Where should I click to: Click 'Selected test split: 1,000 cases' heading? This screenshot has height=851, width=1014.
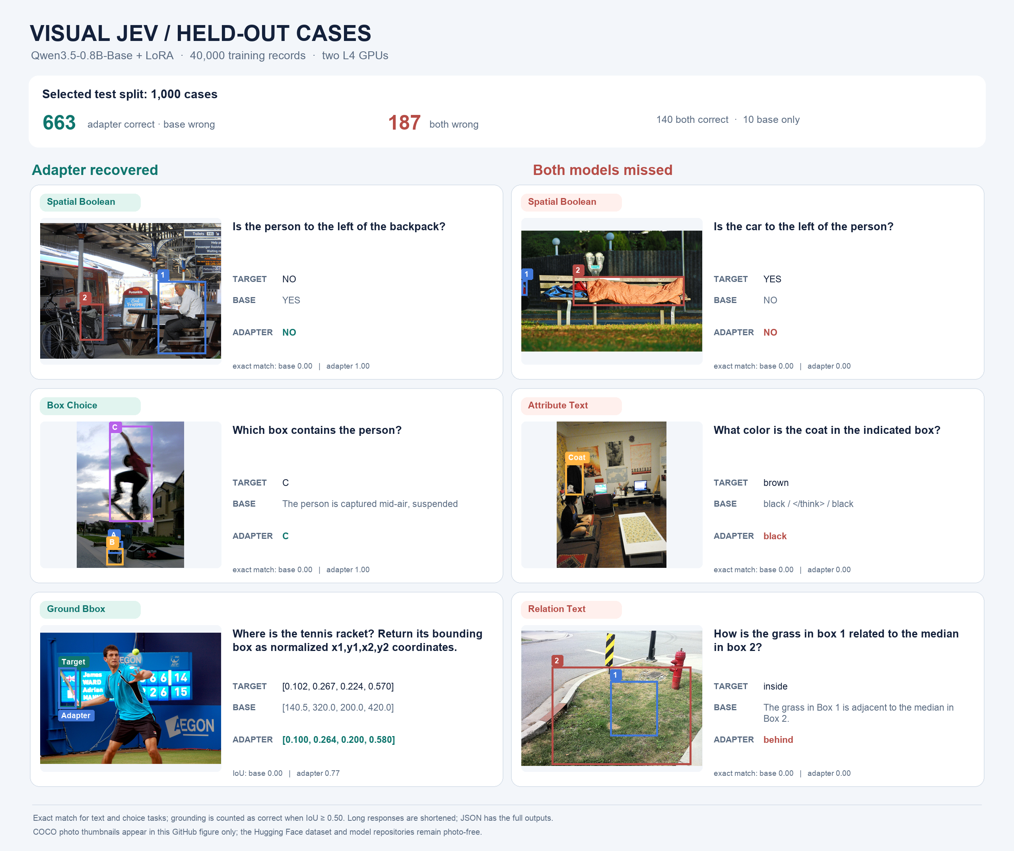[x=130, y=94]
